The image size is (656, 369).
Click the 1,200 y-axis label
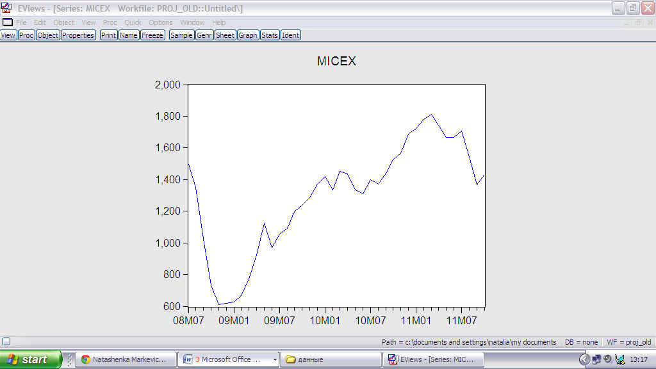pos(167,211)
